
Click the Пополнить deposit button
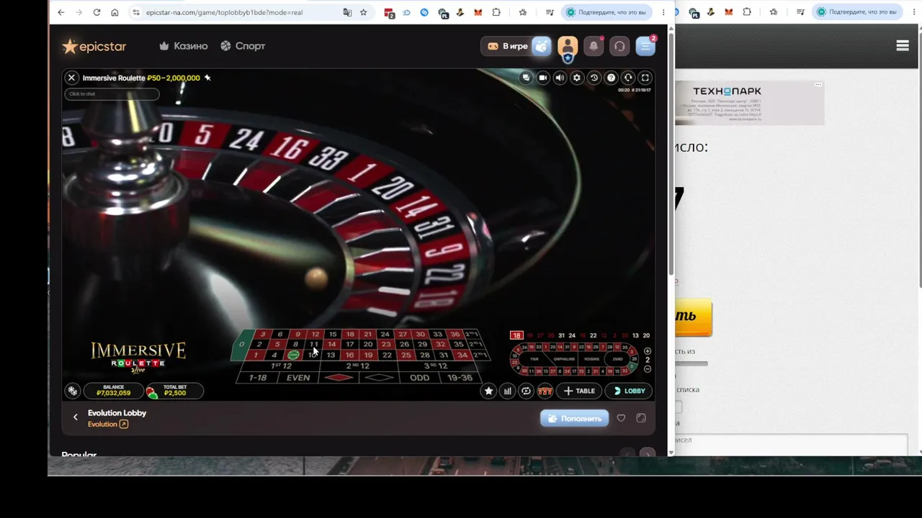pos(575,419)
